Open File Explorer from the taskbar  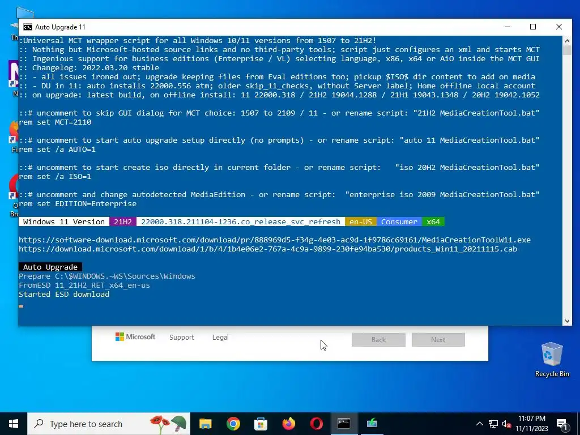pyautogui.click(x=205, y=424)
